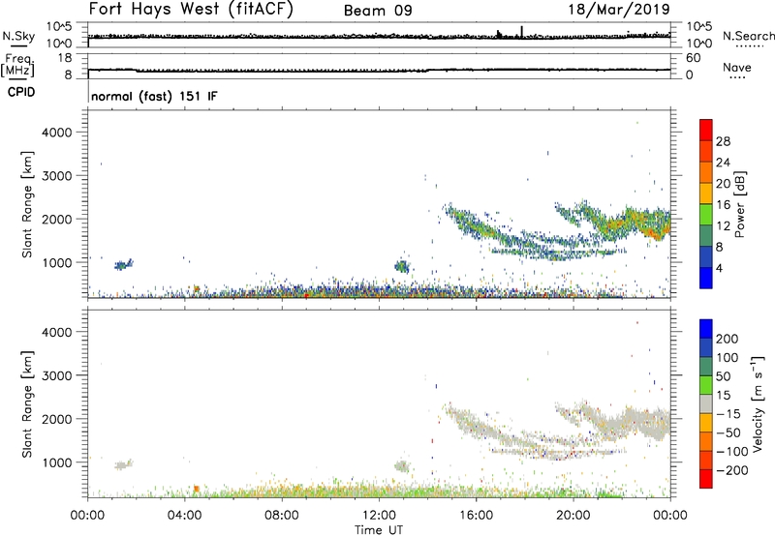Click the "-15" velocity colorbar label
Image resolution: width=775 pixels, height=536 pixels.
[728, 414]
